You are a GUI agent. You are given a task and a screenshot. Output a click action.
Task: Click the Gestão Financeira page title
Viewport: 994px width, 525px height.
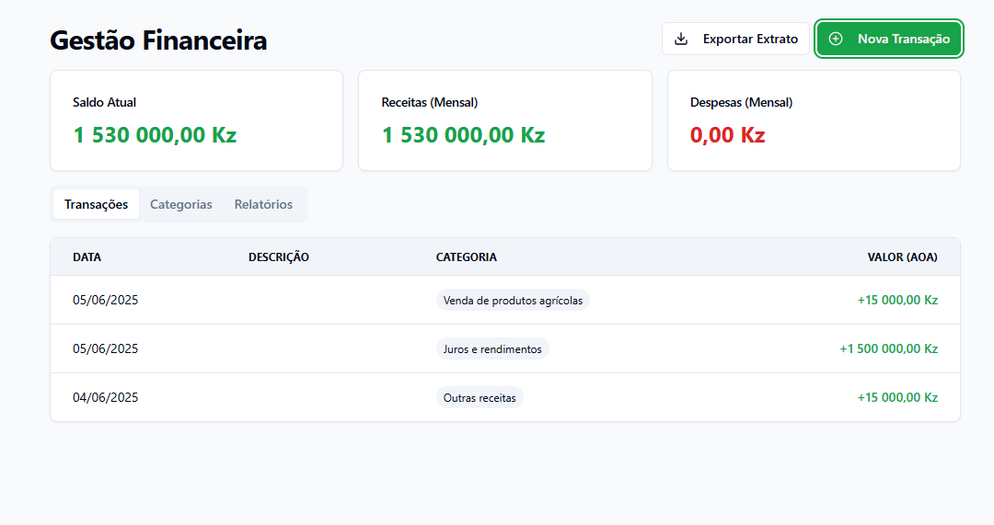click(x=158, y=40)
